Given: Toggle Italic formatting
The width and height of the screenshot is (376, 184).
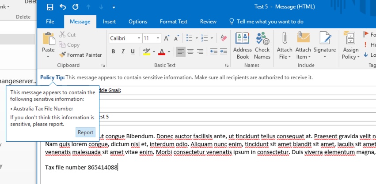Looking at the screenshot, I should tap(123, 52).
